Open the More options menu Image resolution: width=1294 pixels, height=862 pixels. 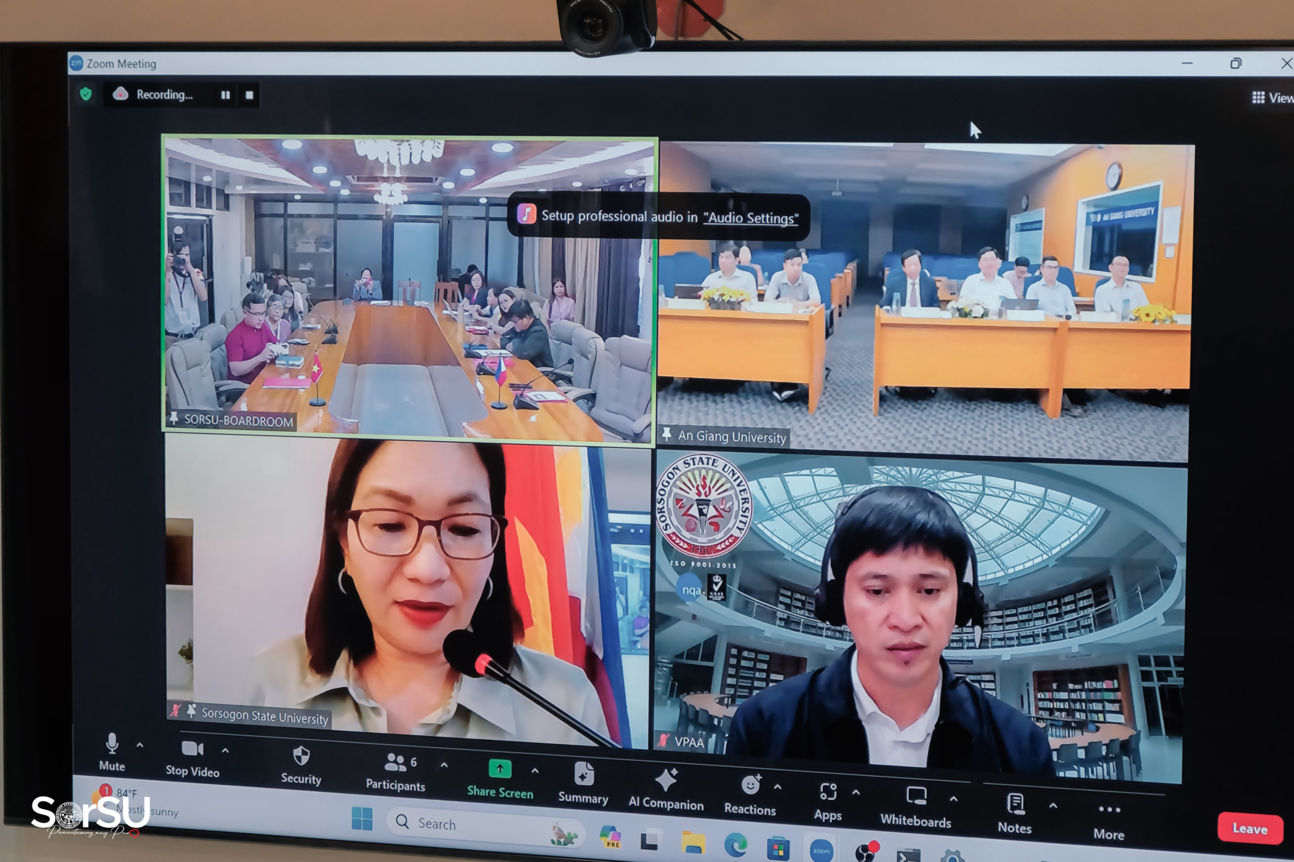tap(1109, 810)
